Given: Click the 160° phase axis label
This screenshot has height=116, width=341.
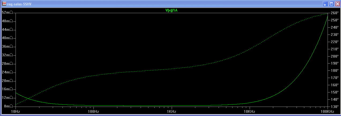Looking at the screenshot, I should 335,85.
